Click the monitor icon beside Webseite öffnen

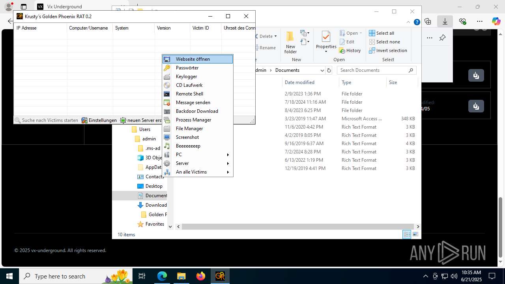point(167,59)
